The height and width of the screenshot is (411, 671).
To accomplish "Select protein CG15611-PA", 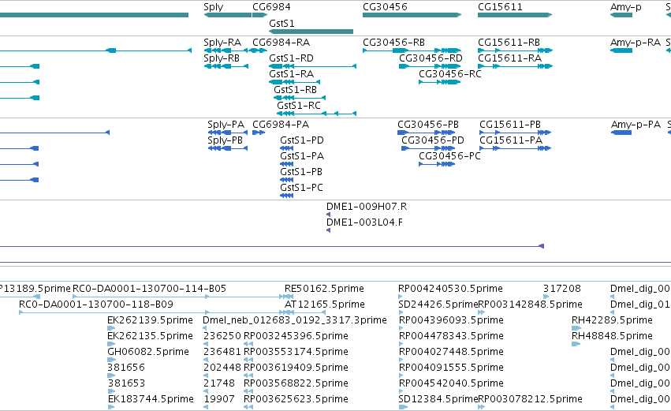I will [x=511, y=140].
